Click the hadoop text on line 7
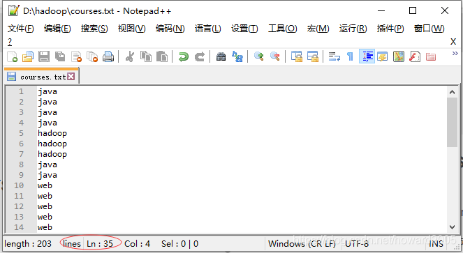 52,154
